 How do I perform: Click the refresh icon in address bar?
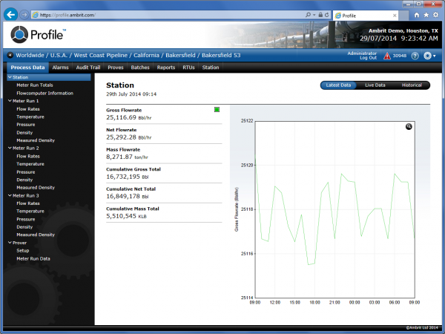coord(327,15)
